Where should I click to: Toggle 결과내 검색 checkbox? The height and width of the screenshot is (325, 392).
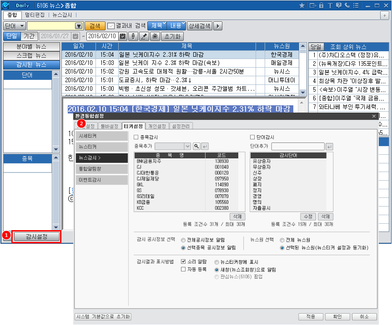[111, 26]
